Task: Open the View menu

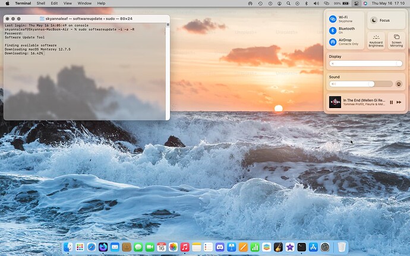Action: 68,4
